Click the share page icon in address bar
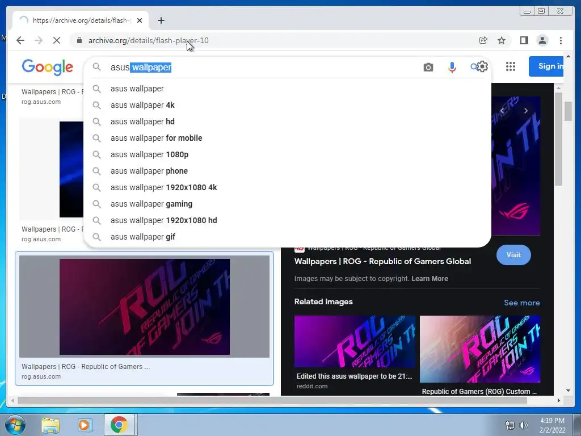 point(483,40)
